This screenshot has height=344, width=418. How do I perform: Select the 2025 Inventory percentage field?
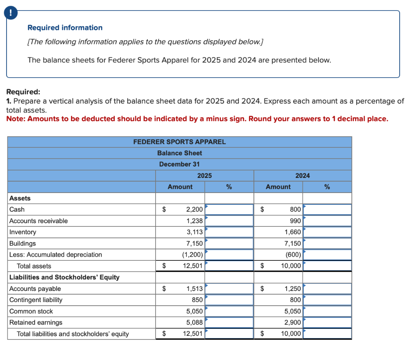[229, 232]
